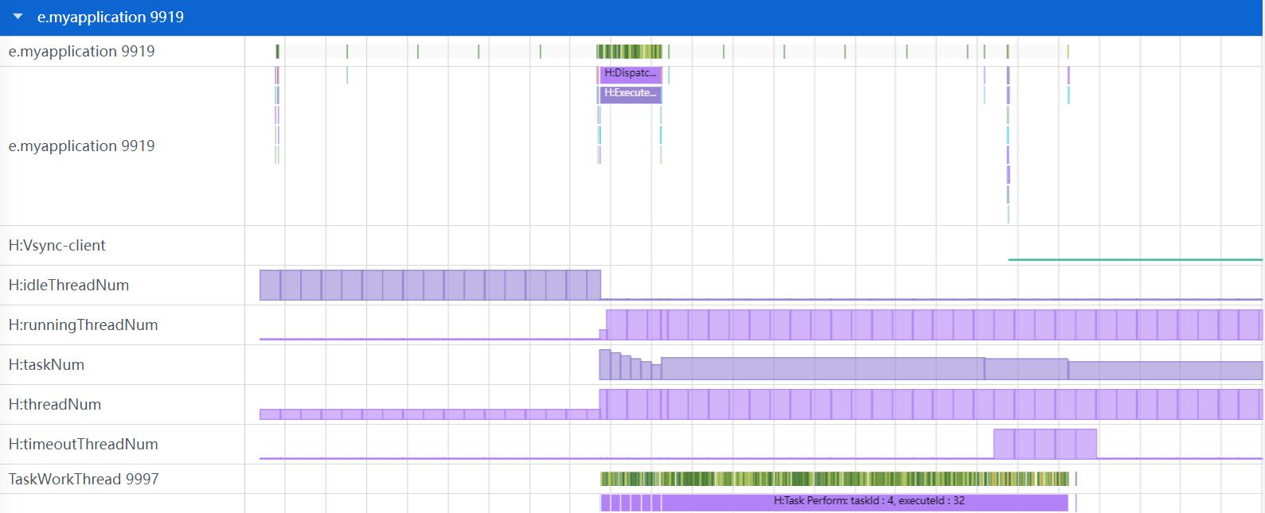The height and width of the screenshot is (513, 1265).
Task: Select the H:idleThreadNum row label
Action: (68, 285)
